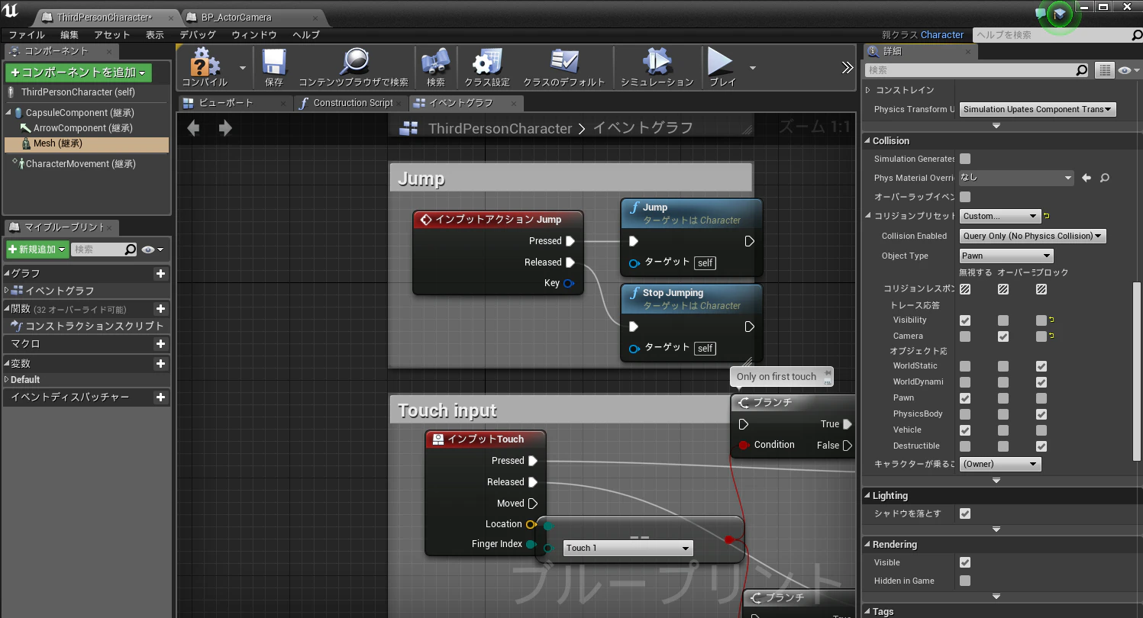The width and height of the screenshot is (1143, 618).
Task: Enable the Hidden in Game checkbox
Action: click(965, 581)
